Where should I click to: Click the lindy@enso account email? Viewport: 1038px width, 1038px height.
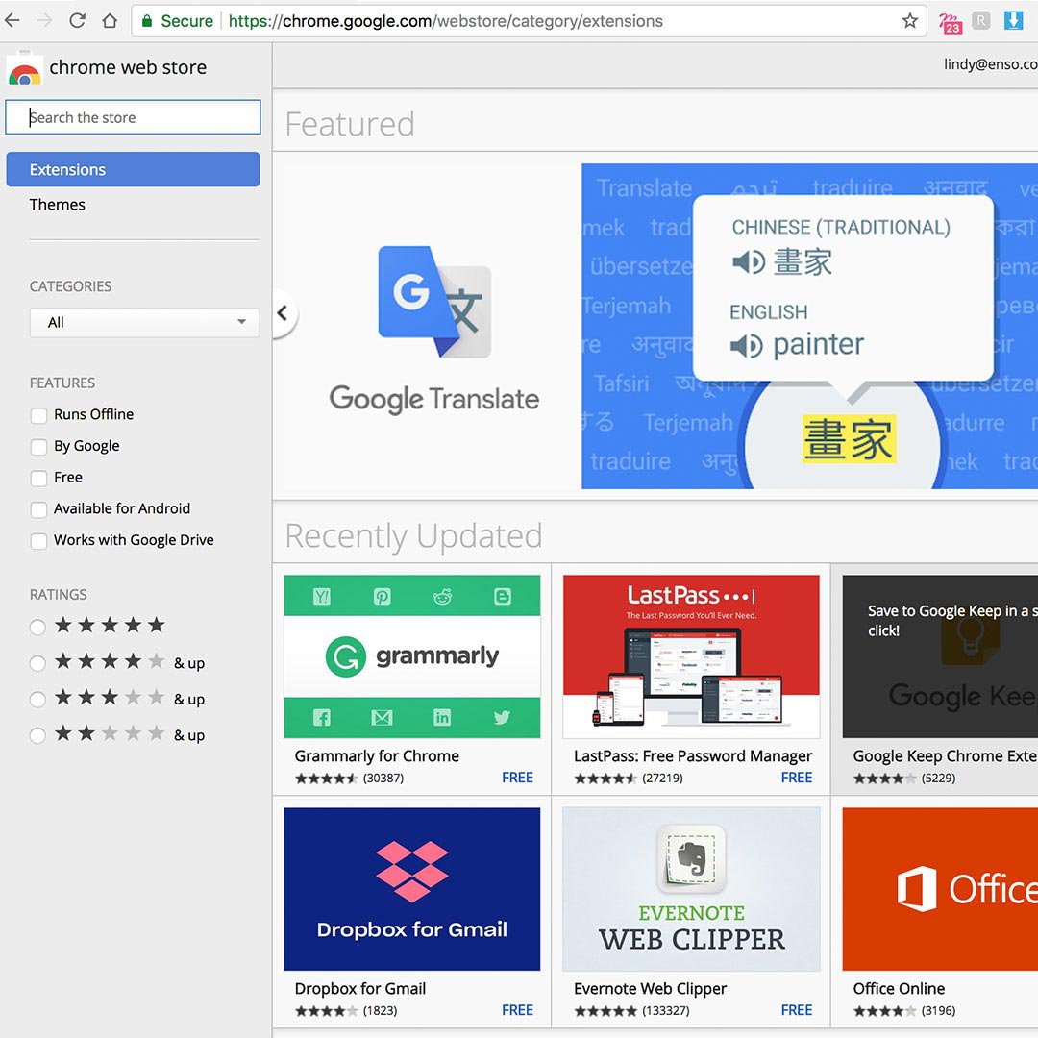point(990,64)
